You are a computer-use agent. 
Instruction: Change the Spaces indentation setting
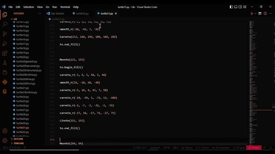155,148
